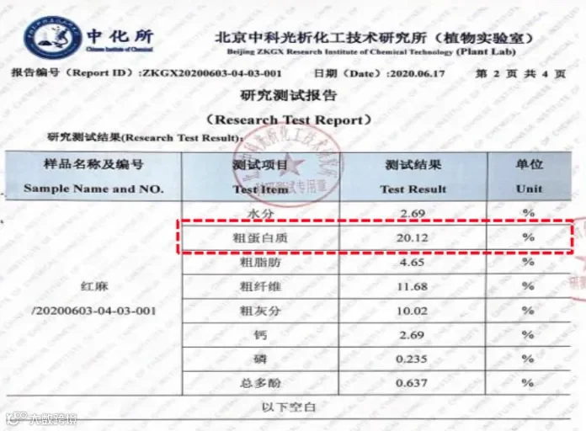
Task: Select the institute title 北京中科光析化工技术研究所
Action: (320, 37)
